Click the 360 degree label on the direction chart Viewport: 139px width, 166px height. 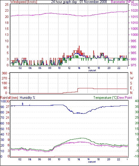pos(4,73)
